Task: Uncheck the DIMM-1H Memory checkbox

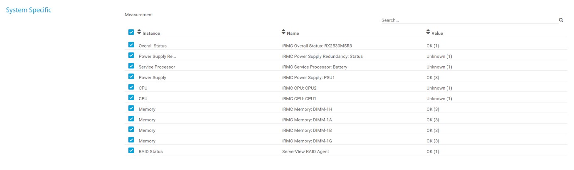Action: 131,108
